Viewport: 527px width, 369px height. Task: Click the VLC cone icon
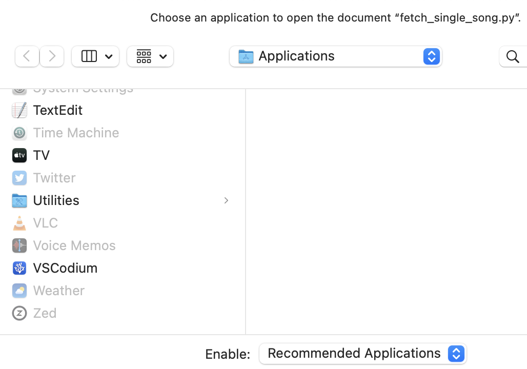tap(19, 222)
